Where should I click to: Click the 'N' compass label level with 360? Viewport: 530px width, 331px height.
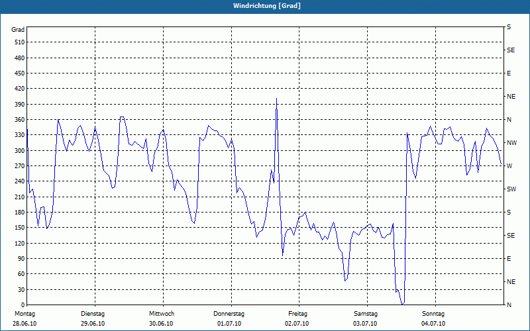coord(509,120)
